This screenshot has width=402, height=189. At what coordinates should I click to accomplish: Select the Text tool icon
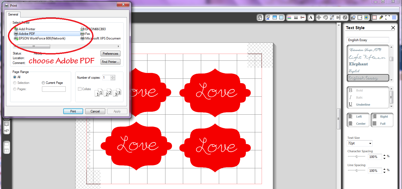pyautogui.click(x=311, y=17)
